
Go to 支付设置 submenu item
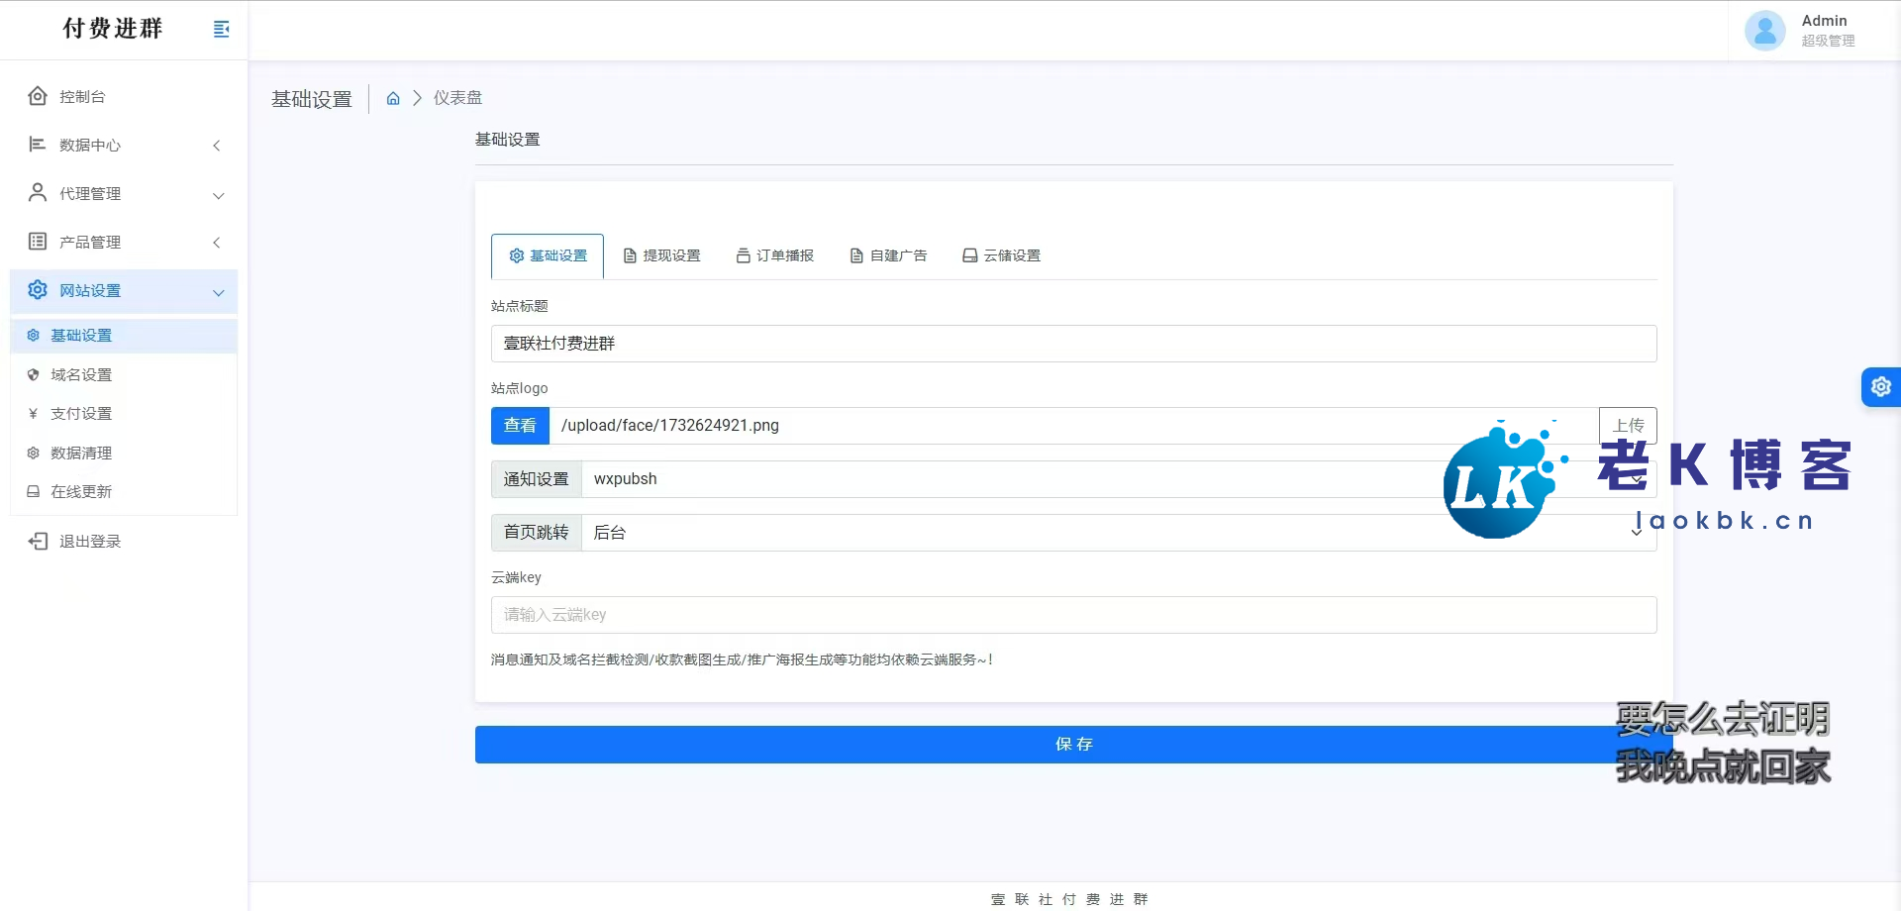[81, 414]
